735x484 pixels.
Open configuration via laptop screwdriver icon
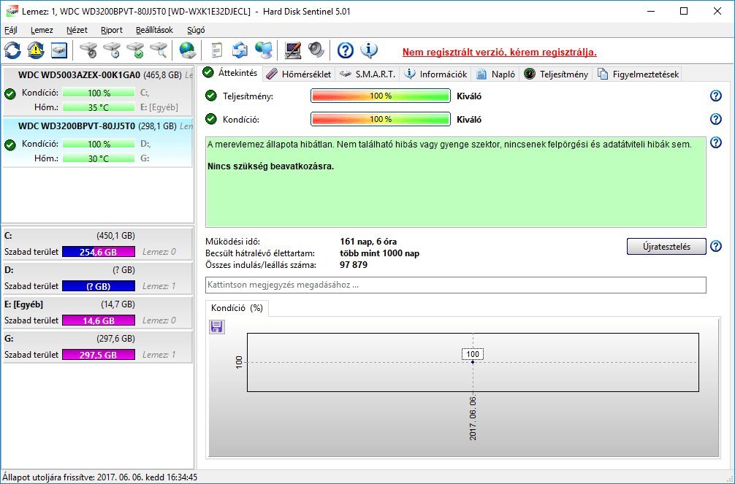[x=293, y=50]
